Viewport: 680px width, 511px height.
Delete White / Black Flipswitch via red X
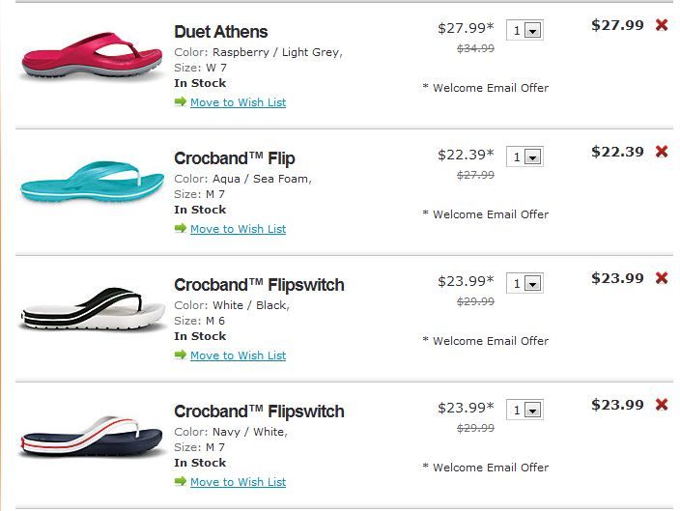coord(662,278)
